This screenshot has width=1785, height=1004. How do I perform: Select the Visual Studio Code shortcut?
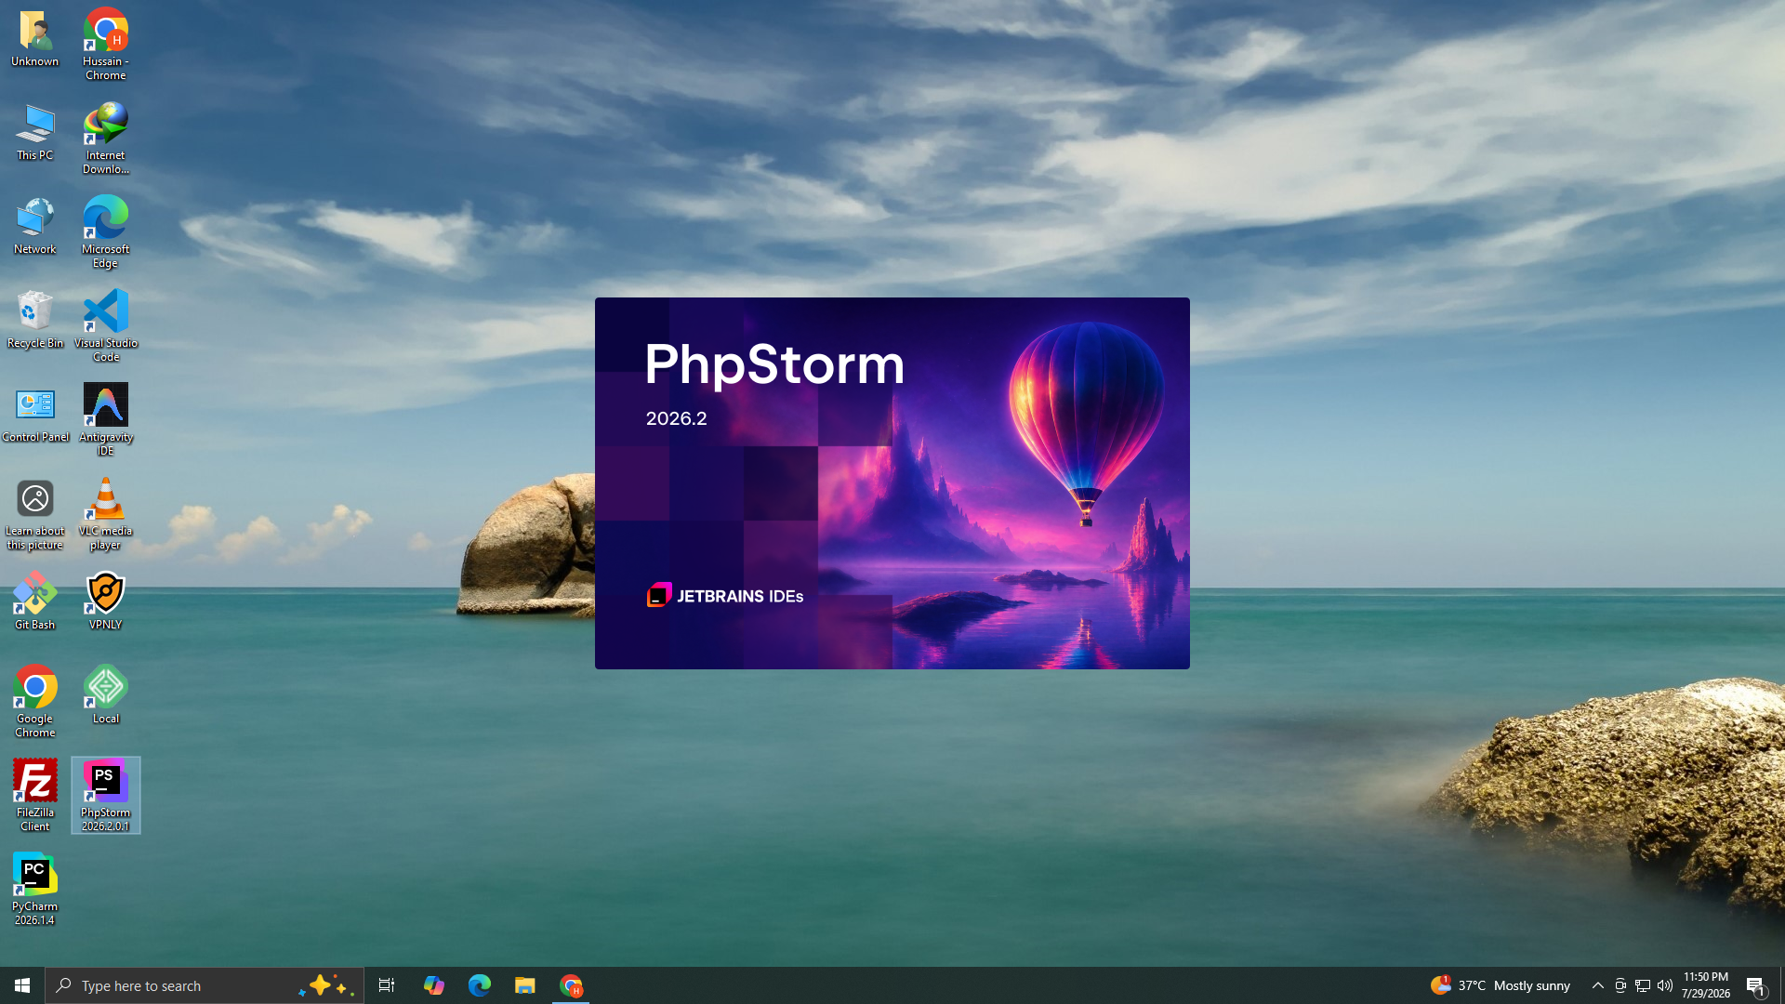pos(106,326)
